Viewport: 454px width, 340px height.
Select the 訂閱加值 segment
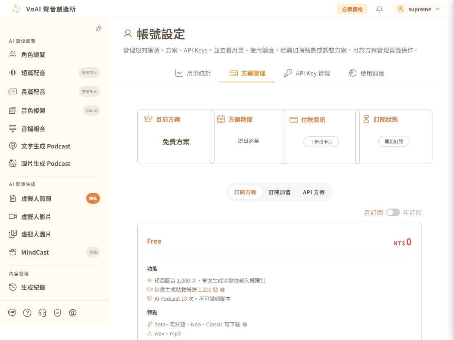coord(280,192)
